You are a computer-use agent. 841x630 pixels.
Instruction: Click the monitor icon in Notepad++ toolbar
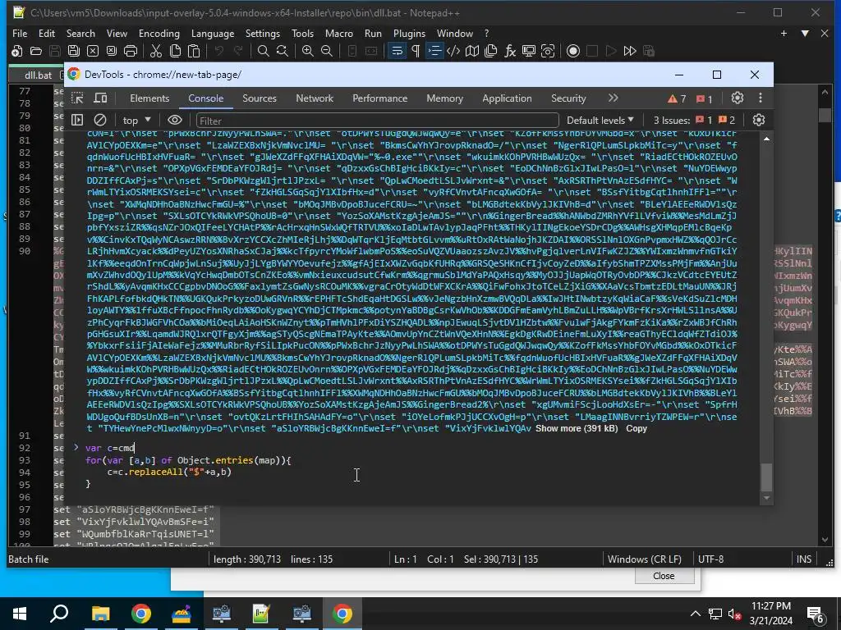coord(529,52)
